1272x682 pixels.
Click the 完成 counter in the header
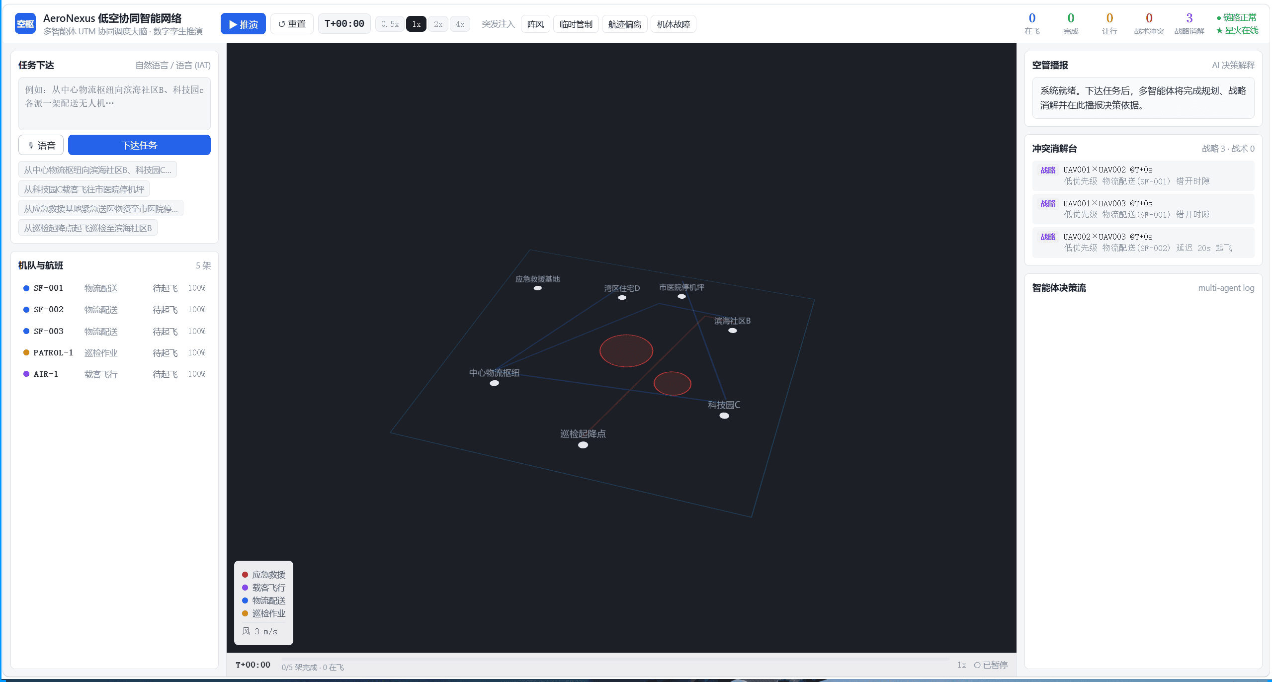tap(1071, 24)
